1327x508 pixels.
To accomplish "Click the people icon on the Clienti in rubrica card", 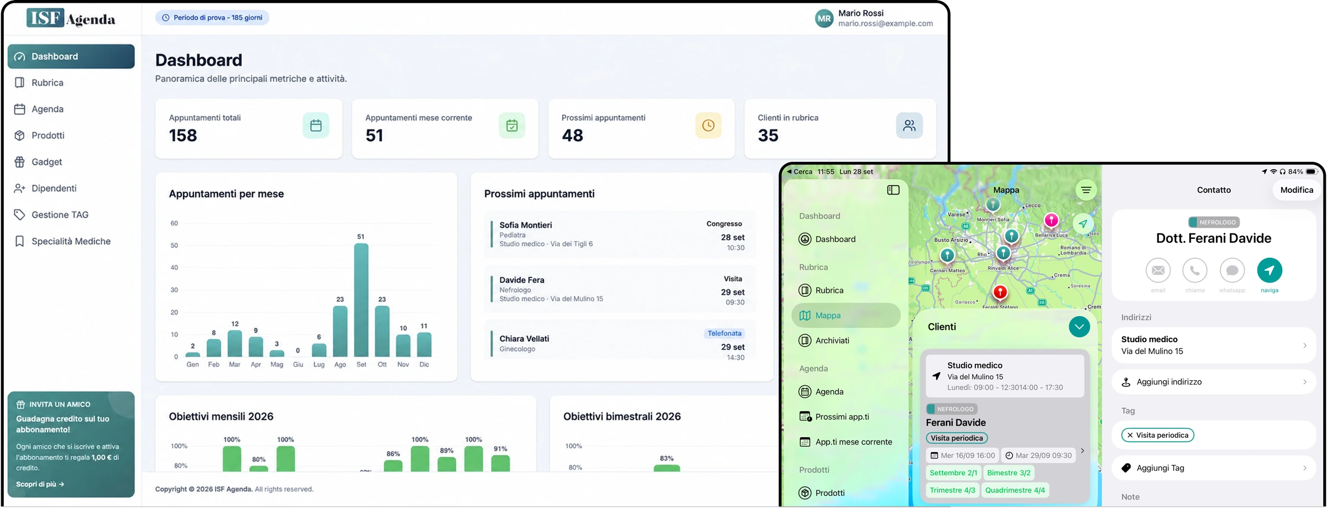I will pyautogui.click(x=909, y=125).
